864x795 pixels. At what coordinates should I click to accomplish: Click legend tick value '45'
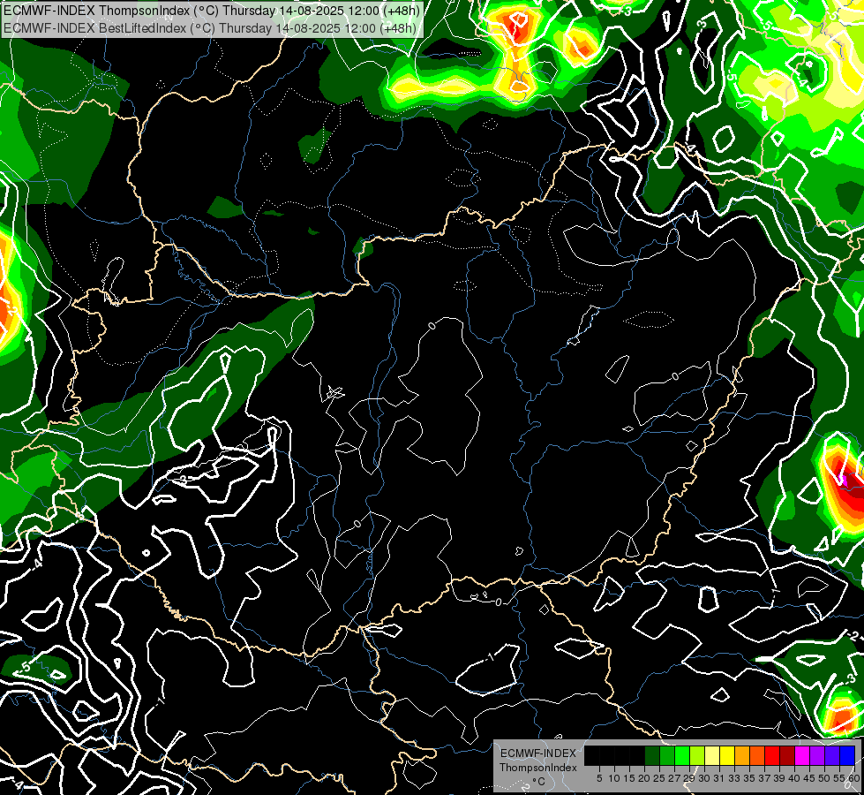[x=809, y=778]
